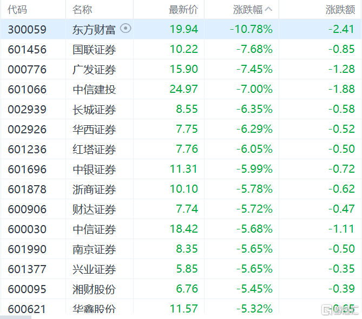Select stock code 601878

tap(27, 189)
